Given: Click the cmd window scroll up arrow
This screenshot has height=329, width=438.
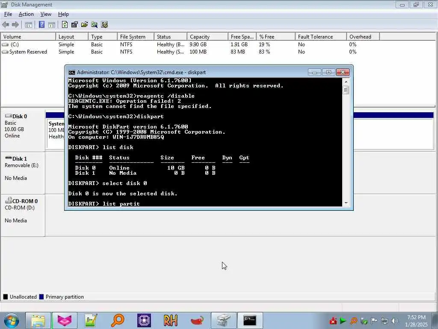Looking at the screenshot, I should click(346, 82).
